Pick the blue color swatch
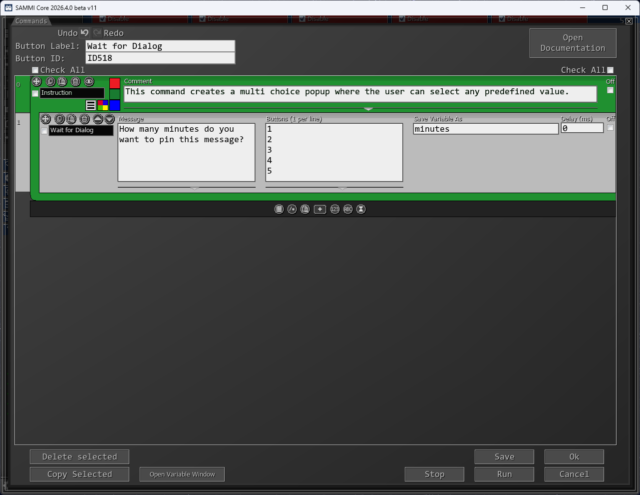Image resolution: width=640 pixels, height=495 pixels. pyautogui.click(x=115, y=105)
